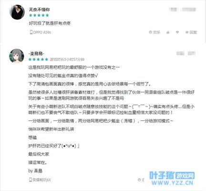Click the five-star rating under -楽島島-

point(38,59)
